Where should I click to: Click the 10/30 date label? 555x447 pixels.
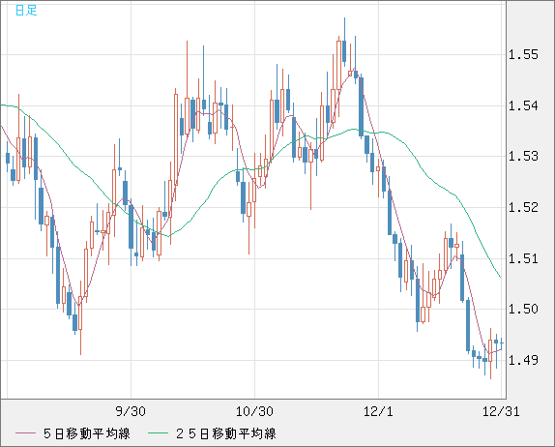click(254, 411)
